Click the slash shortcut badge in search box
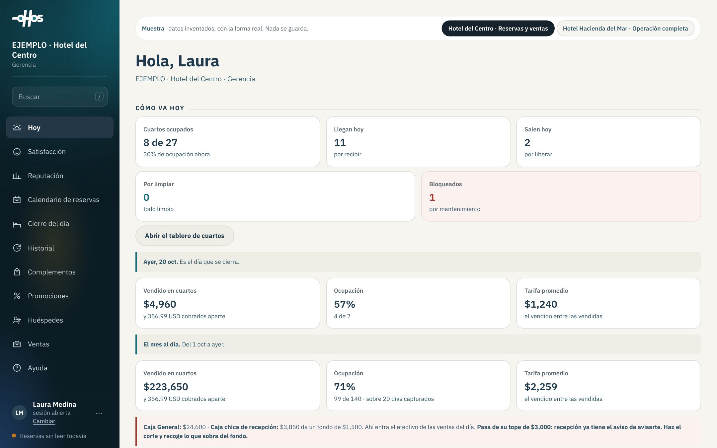This screenshot has height=448, width=717. [x=99, y=97]
